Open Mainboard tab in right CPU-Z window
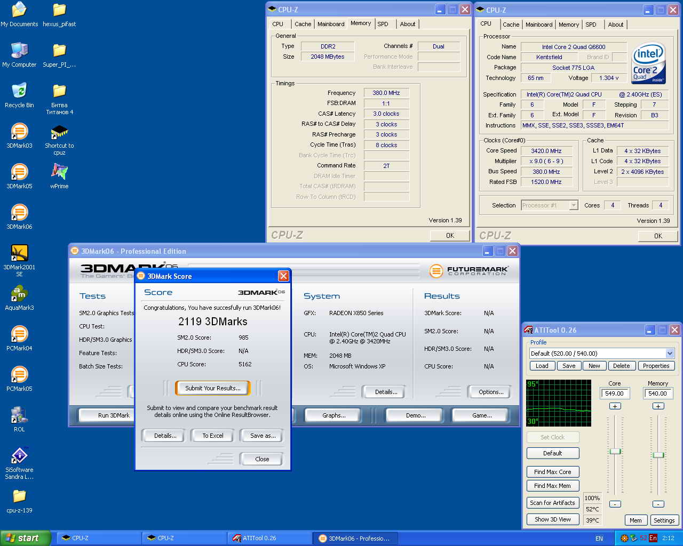This screenshot has height=546, width=683. pos(539,25)
